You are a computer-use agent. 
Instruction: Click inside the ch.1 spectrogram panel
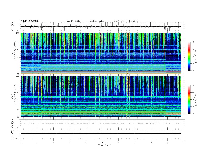[x=101, y=53]
